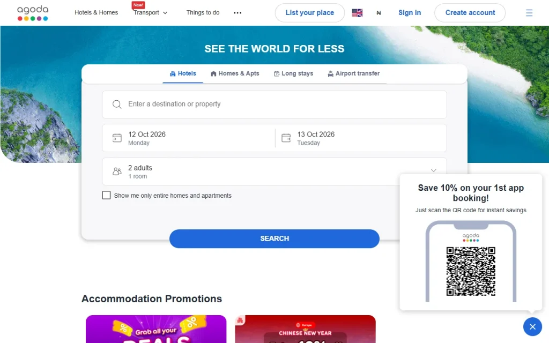Click the guests people icon

[117, 171]
